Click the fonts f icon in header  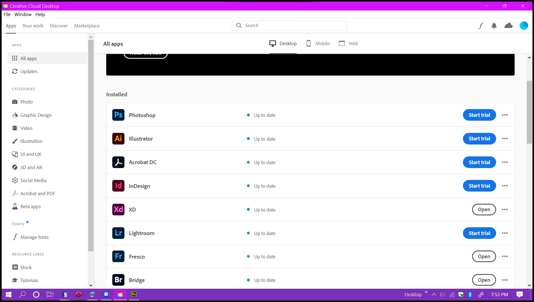pos(481,26)
